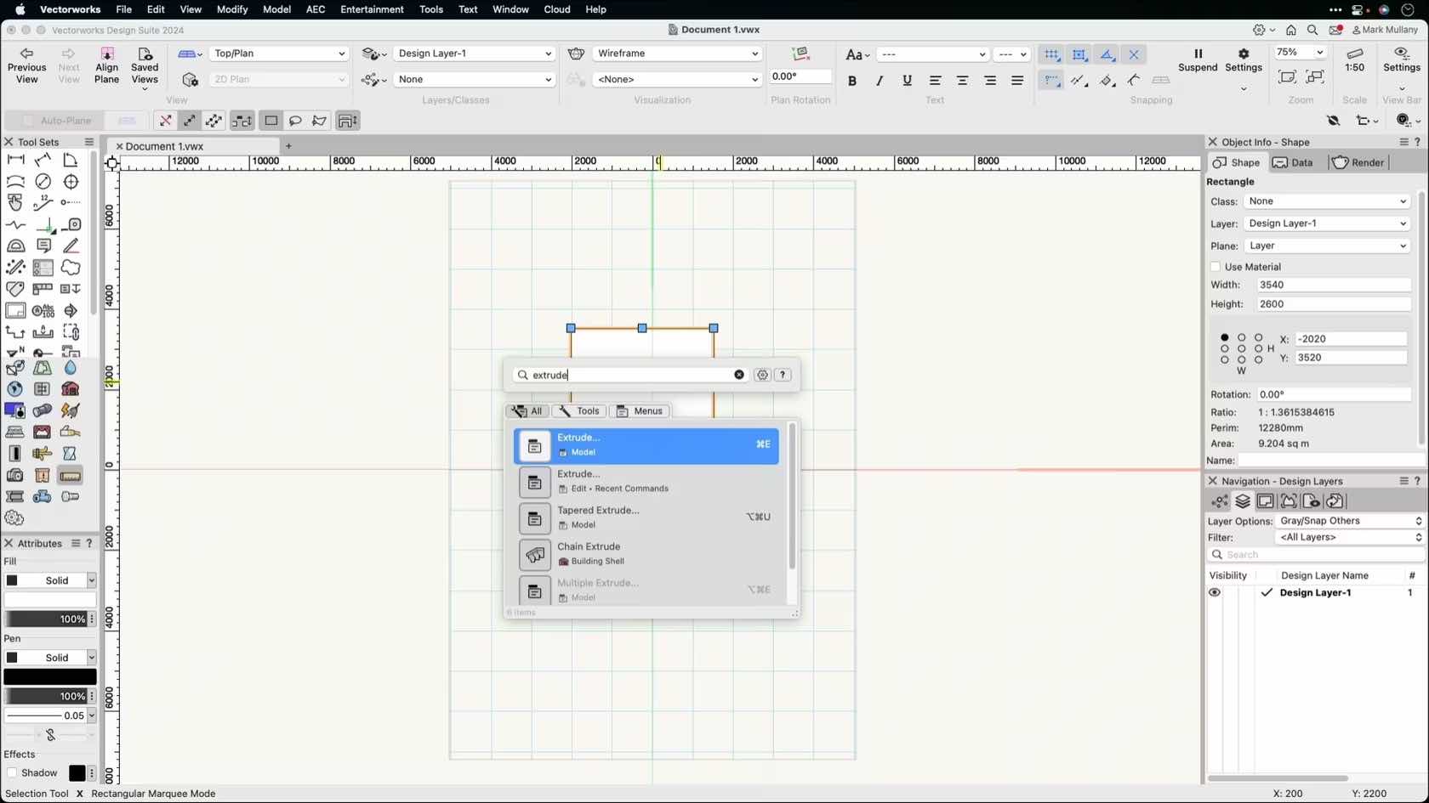Click the fill color swatch
The width and height of the screenshot is (1429, 803).
pos(50,600)
